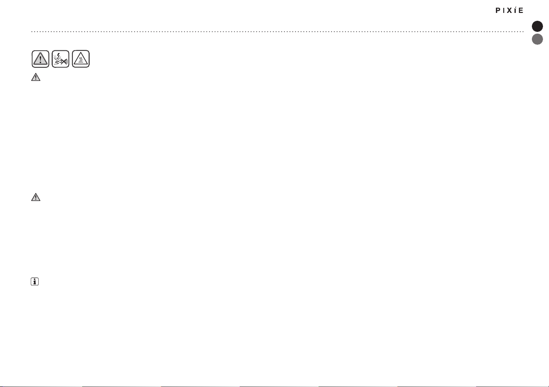Select the electrical shock hazard icon
This screenshot has width=549, height=387.
click(60, 59)
